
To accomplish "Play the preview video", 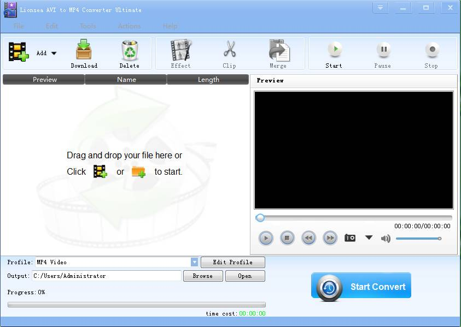I will pos(266,238).
